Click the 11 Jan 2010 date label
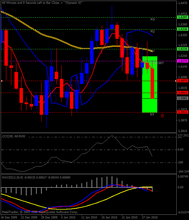 tap(89, 217)
